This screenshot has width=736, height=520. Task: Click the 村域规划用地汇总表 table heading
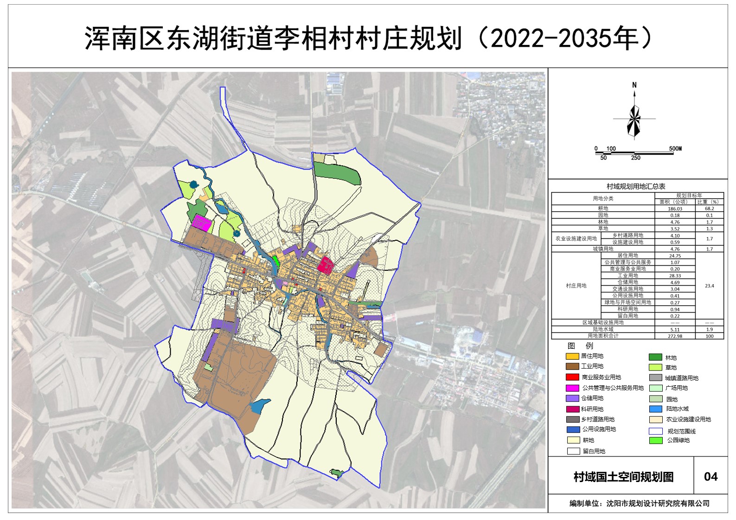[x=636, y=187]
